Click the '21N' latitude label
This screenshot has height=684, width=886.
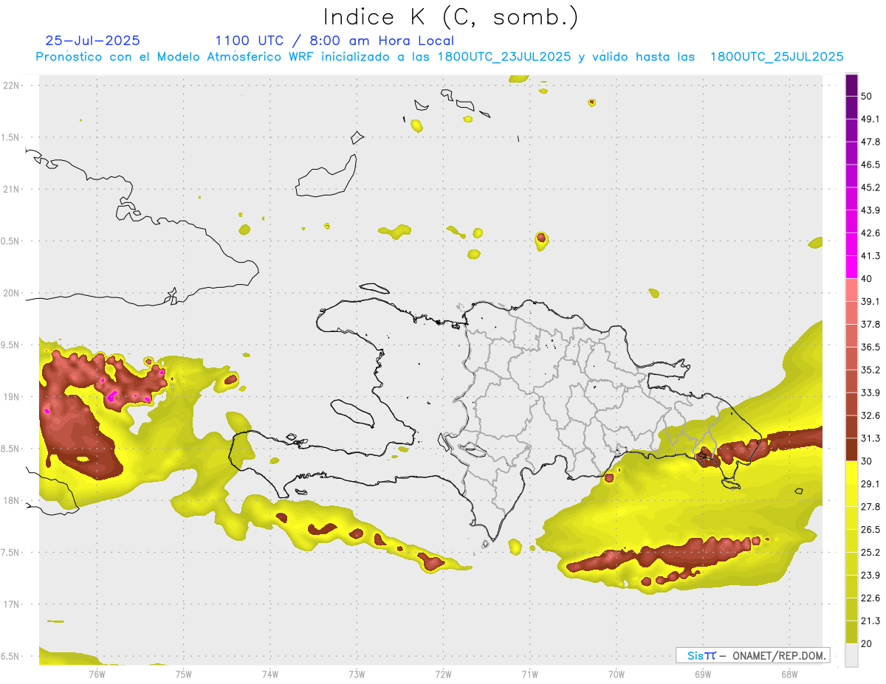12,189
